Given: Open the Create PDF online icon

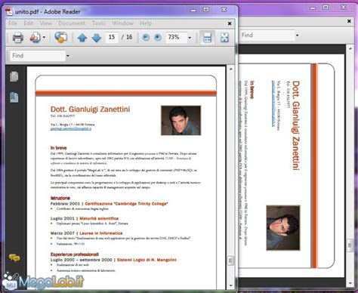Looking at the screenshot, I should [x=35, y=38].
